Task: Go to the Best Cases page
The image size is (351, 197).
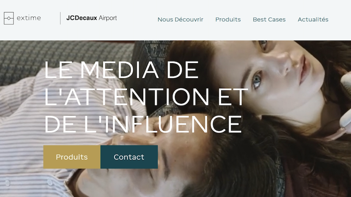Action: tap(269, 19)
